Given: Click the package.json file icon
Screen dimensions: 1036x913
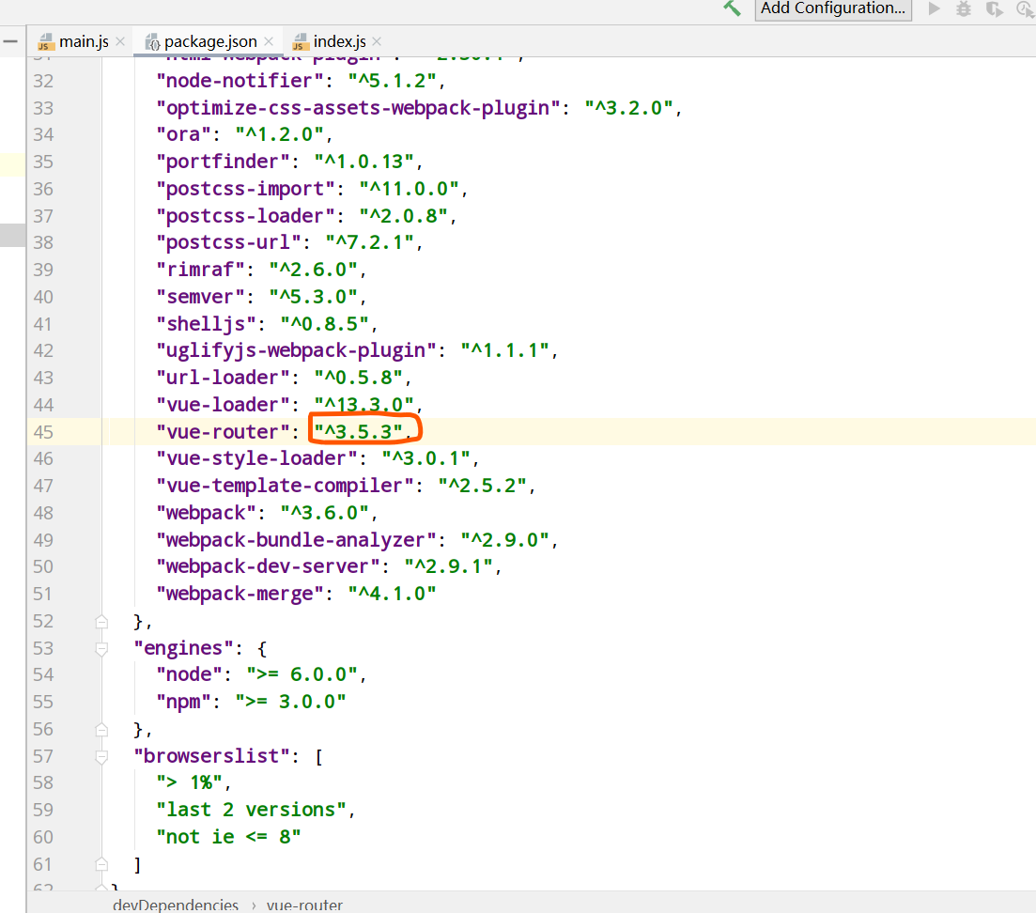Looking at the screenshot, I should point(152,42).
